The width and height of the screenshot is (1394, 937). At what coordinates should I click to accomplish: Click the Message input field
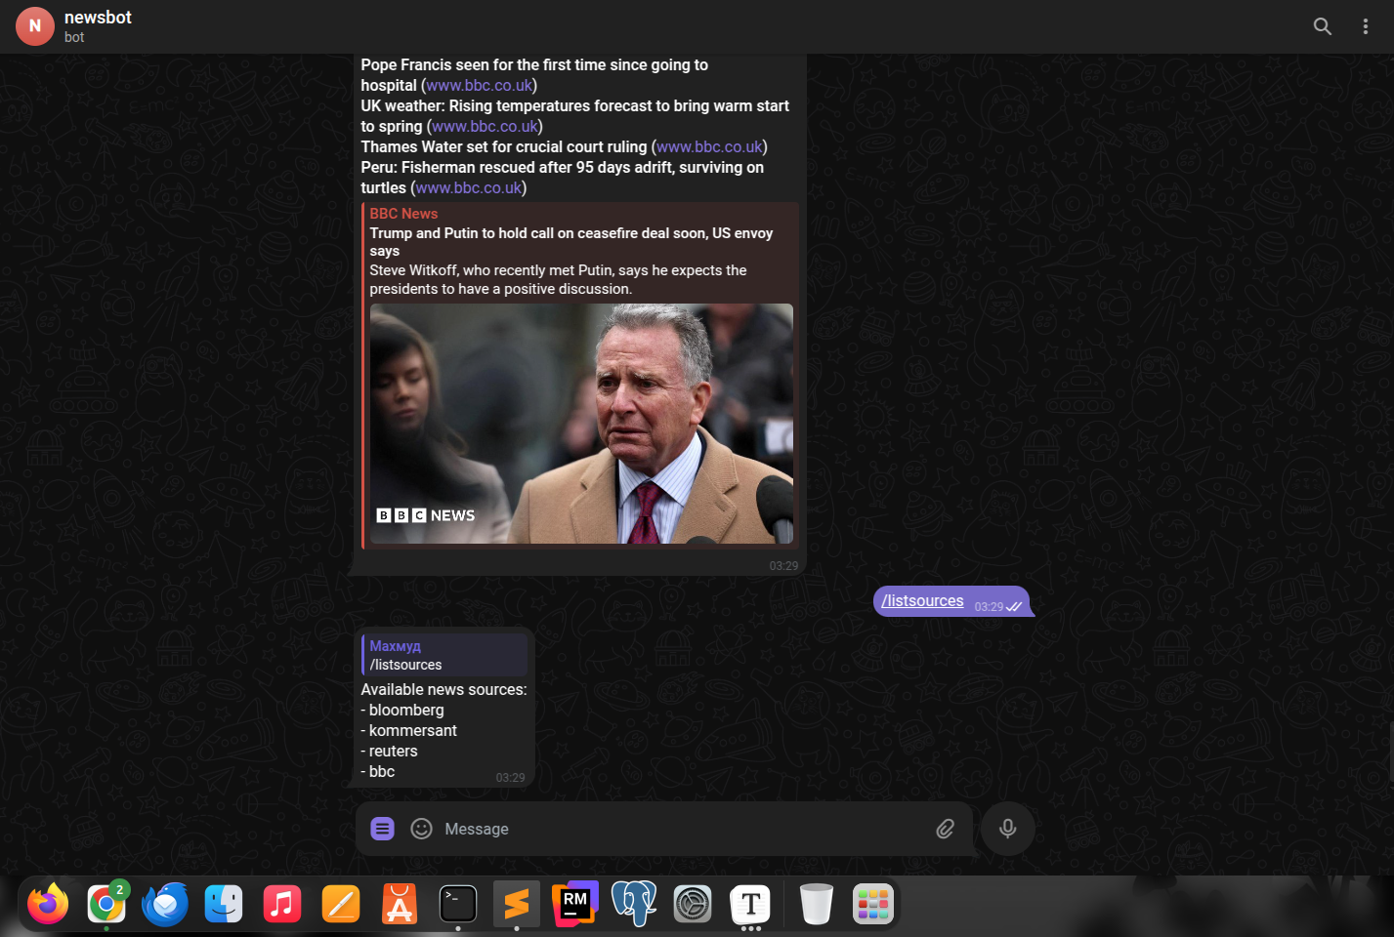coord(674,829)
